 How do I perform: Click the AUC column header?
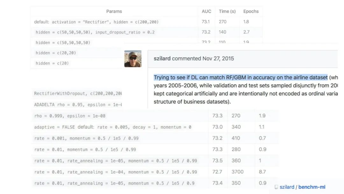(x=206, y=11)
